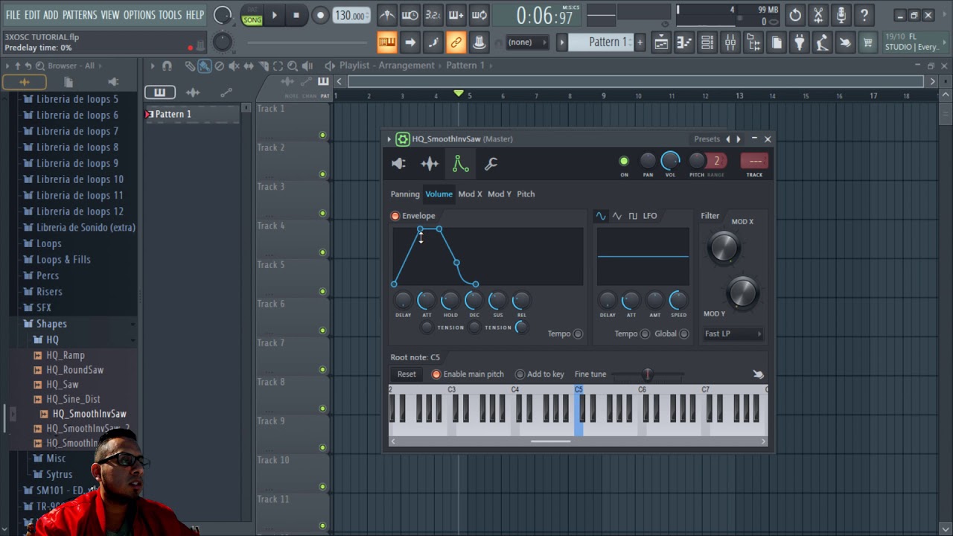
Task: Click the wait-for-input countdown icon
Action: pos(410,15)
